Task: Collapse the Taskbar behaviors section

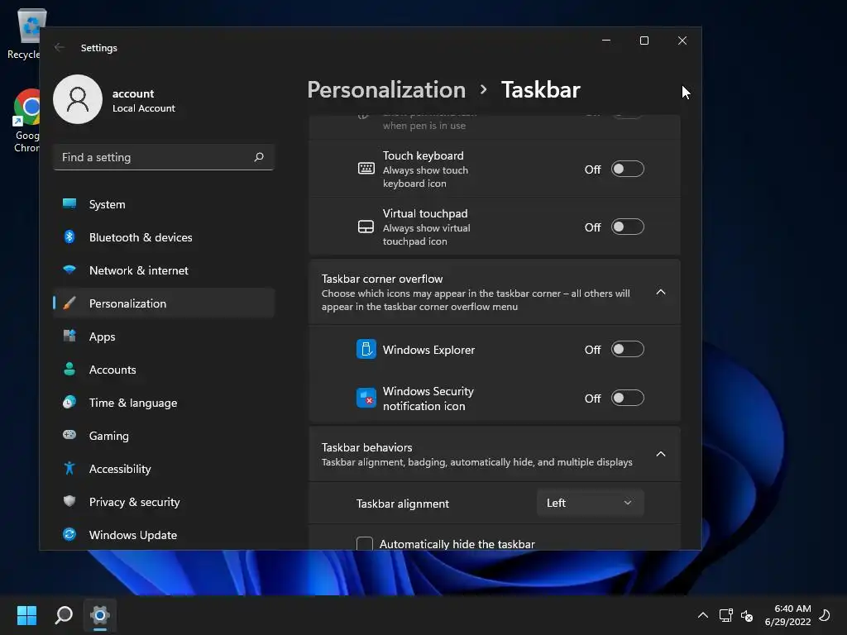Action: tap(661, 454)
